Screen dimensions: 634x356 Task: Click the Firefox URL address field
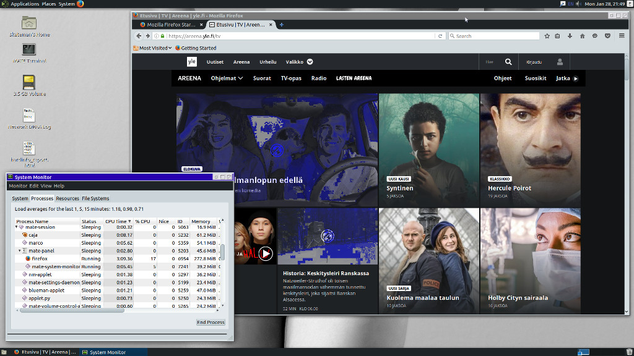coord(302,36)
